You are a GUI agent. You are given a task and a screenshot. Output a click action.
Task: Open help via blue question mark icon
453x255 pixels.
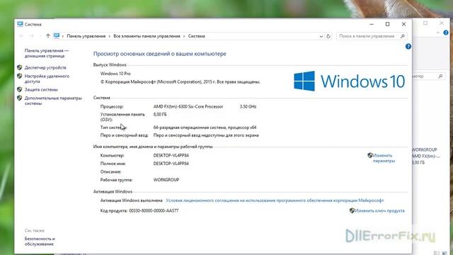tap(408, 46)
